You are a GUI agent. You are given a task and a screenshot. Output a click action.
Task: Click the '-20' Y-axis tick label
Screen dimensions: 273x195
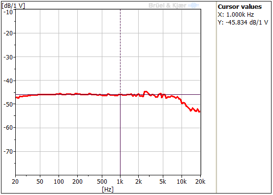[8, 33]
